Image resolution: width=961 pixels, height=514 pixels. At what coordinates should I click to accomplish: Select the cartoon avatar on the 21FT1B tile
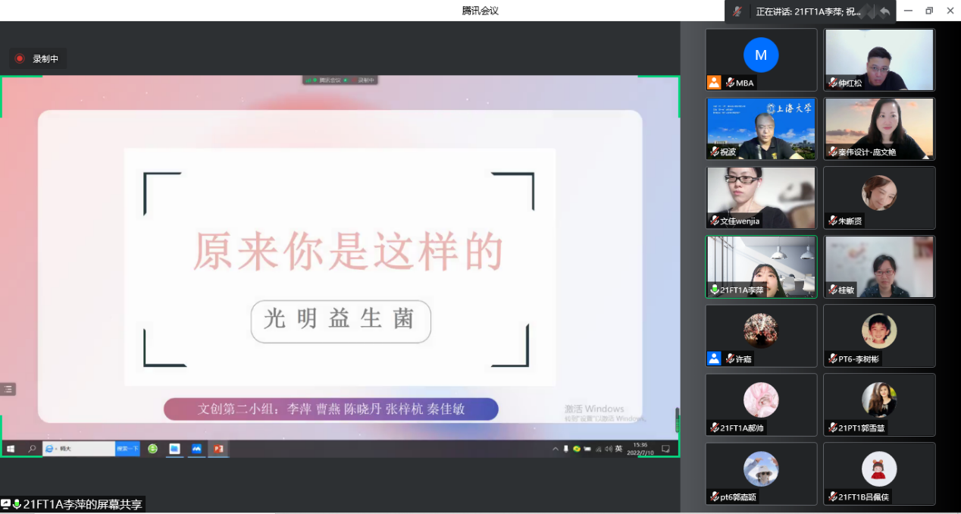879,469
